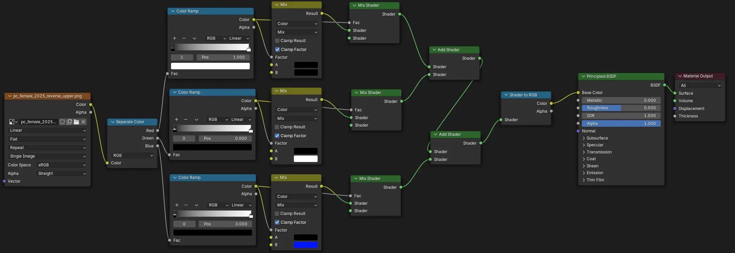Click the Metallic slider in Principled BSDF

[621, 101]
